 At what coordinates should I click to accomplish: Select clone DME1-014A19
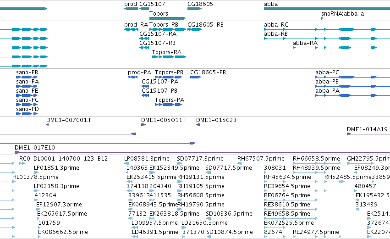coord(368,134)
